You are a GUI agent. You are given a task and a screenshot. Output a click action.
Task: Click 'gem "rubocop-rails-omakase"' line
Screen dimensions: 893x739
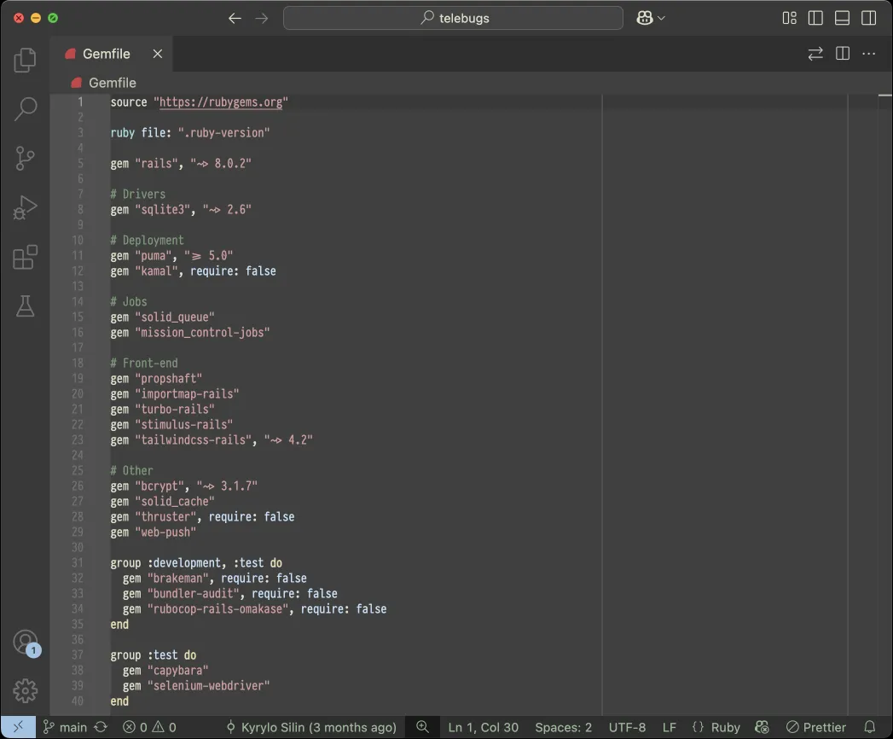click(x=254, y=609)
